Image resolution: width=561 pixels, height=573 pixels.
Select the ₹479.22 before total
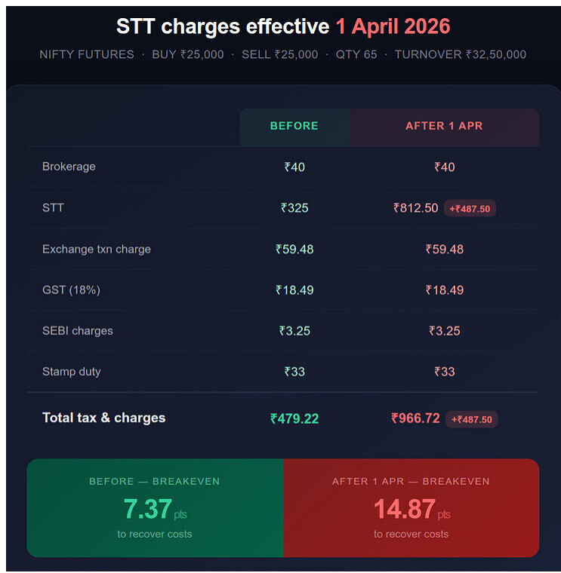coord(294,418)
